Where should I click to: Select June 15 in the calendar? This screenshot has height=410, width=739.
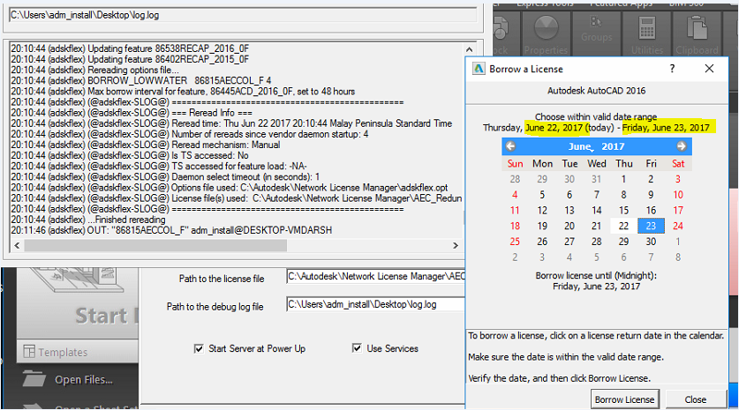[623, 211]
